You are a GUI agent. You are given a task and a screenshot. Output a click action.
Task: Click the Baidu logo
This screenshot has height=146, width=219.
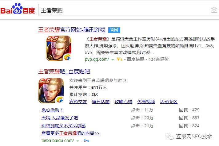pos(18,9)
